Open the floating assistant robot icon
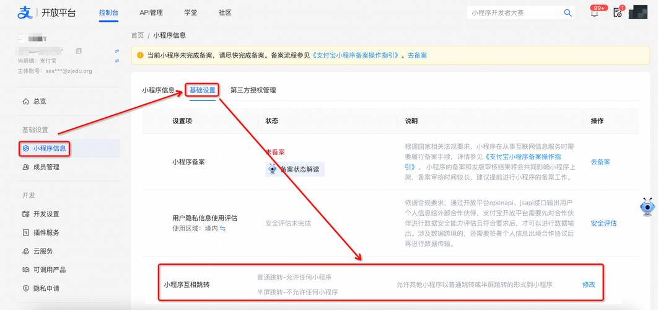 (647, 207)
